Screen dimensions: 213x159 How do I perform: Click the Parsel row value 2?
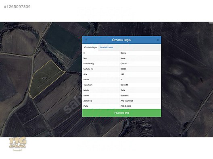point(121,79)
